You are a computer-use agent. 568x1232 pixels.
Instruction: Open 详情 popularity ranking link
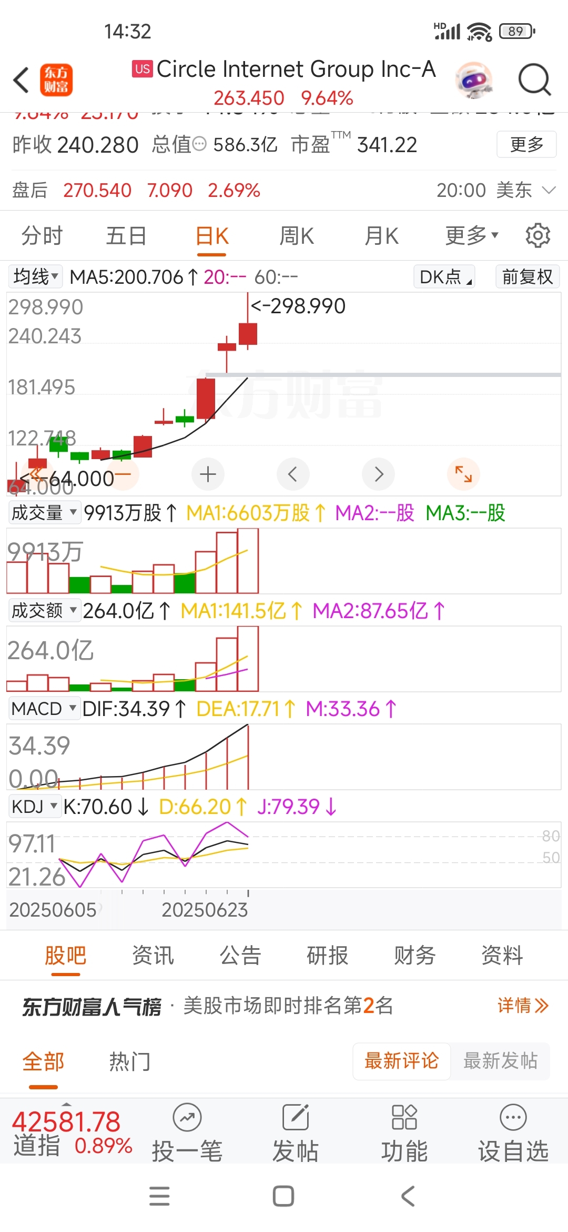(x=523, y=1006)
